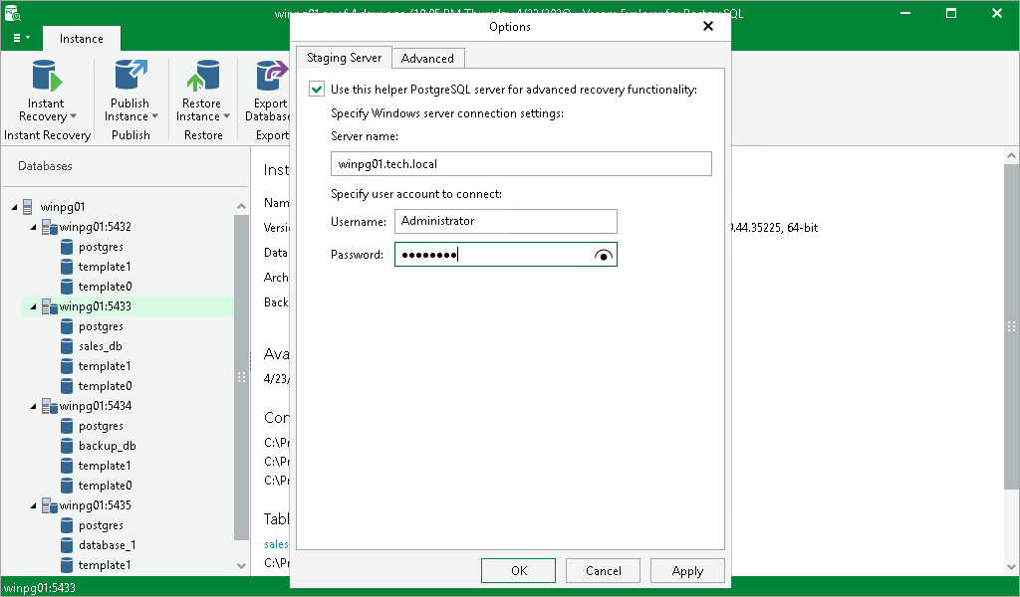Open the Publish Instance dropdown arrow

pos(154,117)
